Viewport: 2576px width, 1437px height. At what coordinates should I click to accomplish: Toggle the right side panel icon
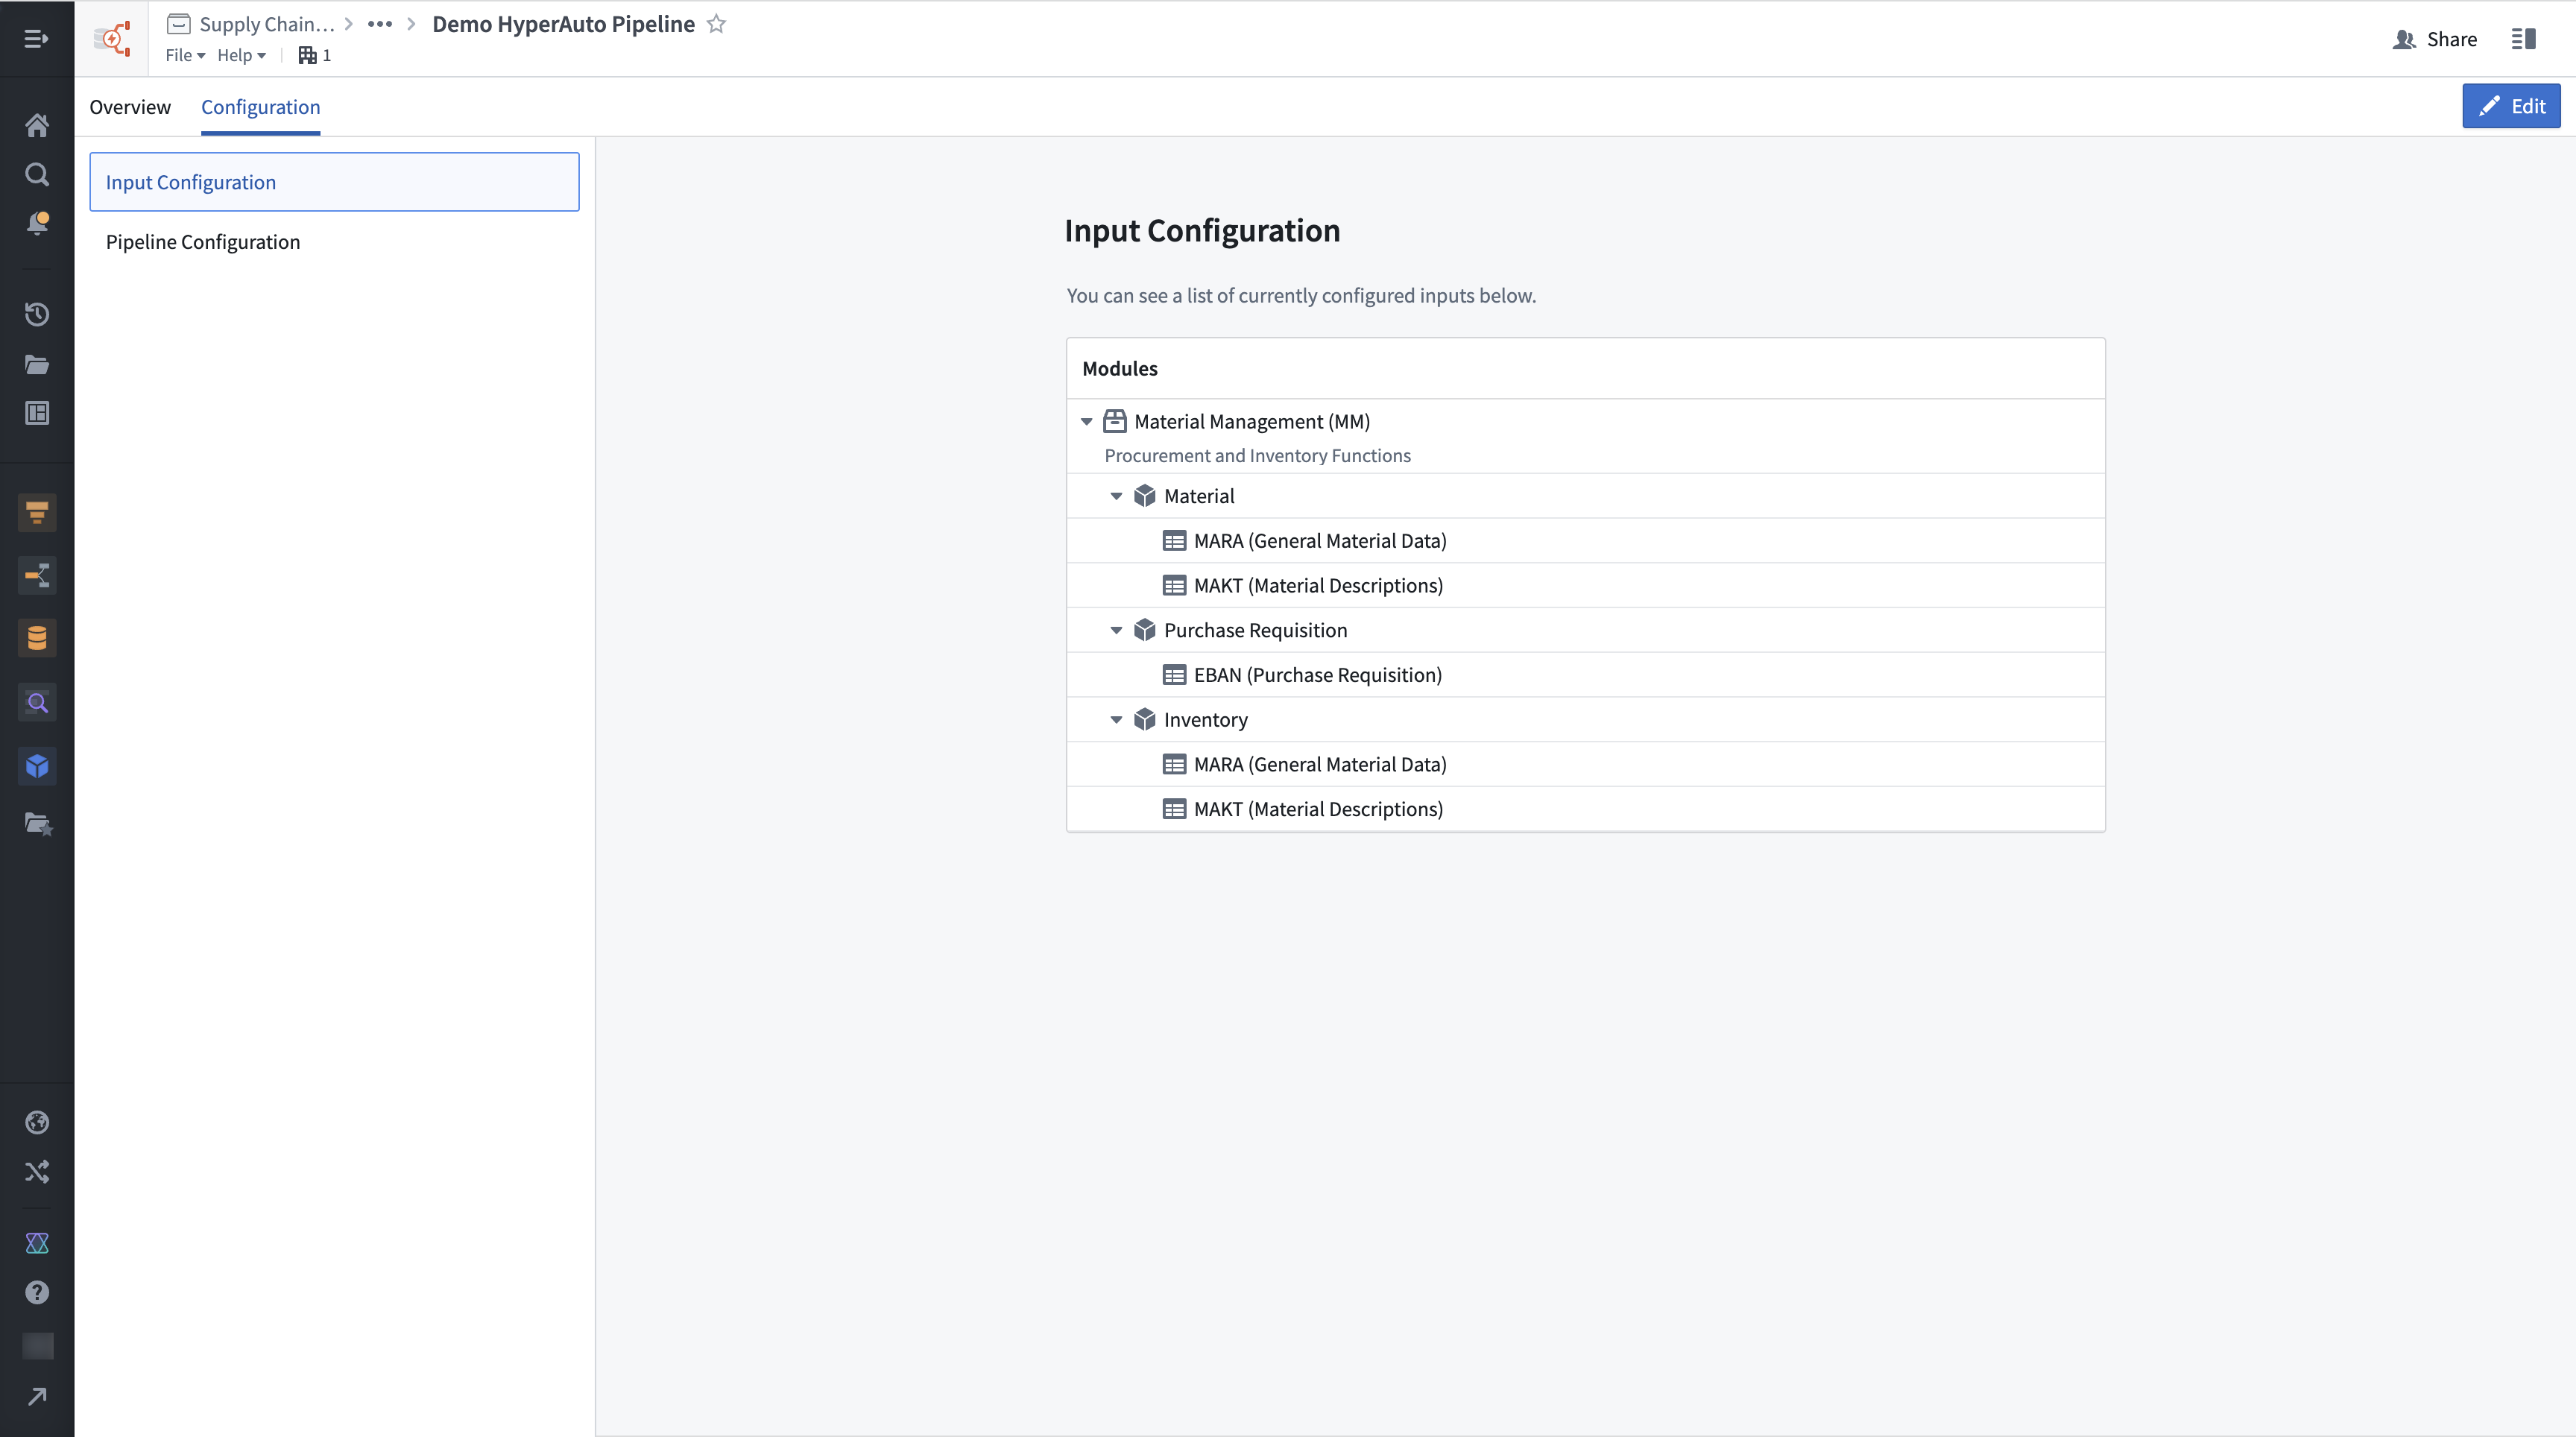(2523, 39)
